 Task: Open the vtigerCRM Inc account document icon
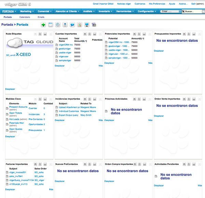coord(57,45)
